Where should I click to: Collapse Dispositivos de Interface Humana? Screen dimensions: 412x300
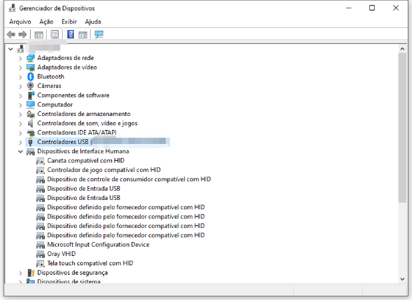coord(20,151)
